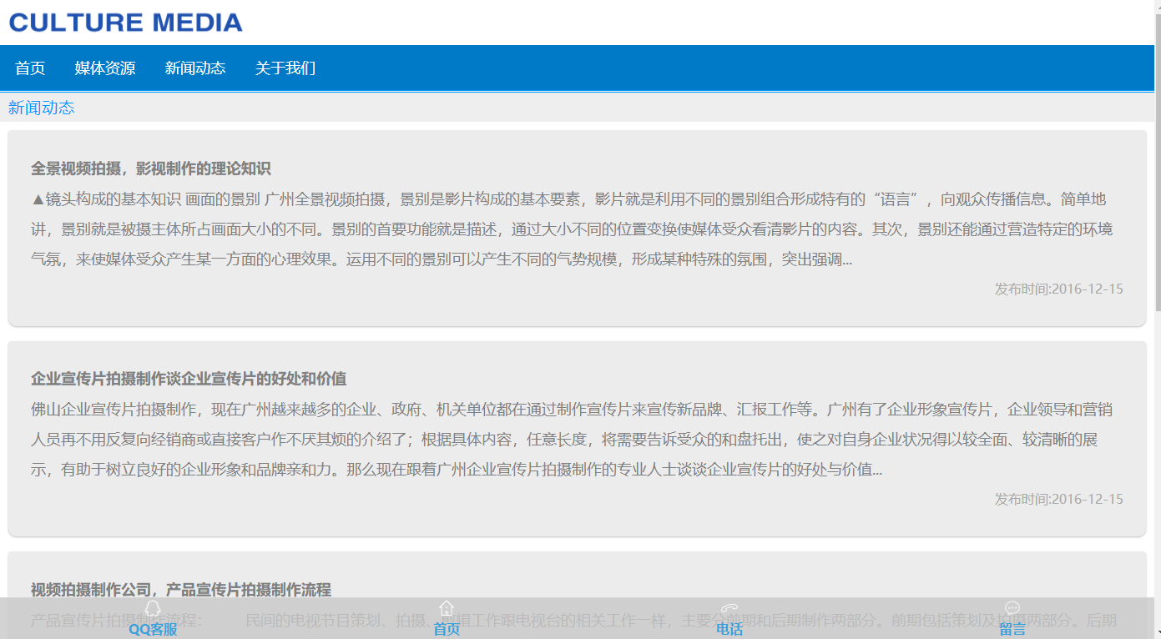
Task: Click the 留言 label in bottom bar
Action: tap(1012, 630)
